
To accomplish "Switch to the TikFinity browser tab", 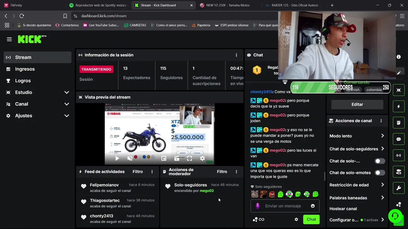I will (32, 5).
